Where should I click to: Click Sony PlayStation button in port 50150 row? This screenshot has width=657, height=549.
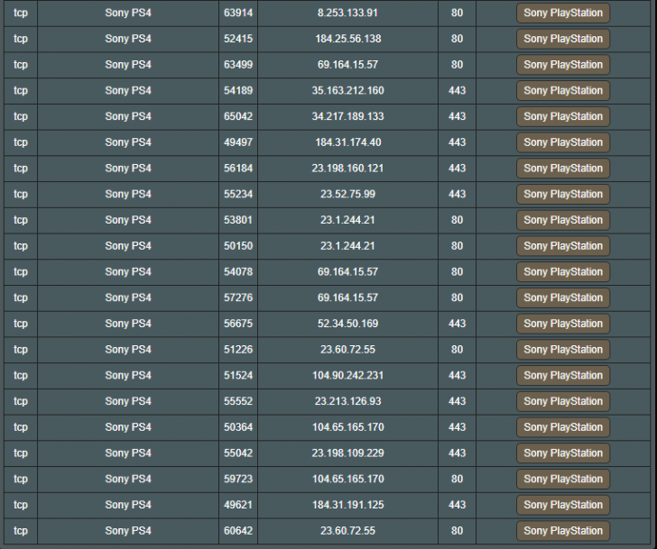[563, 246]
